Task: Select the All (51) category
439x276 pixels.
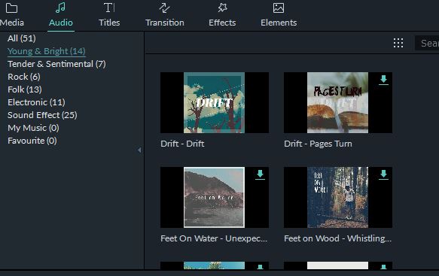Action: [22, 38]
